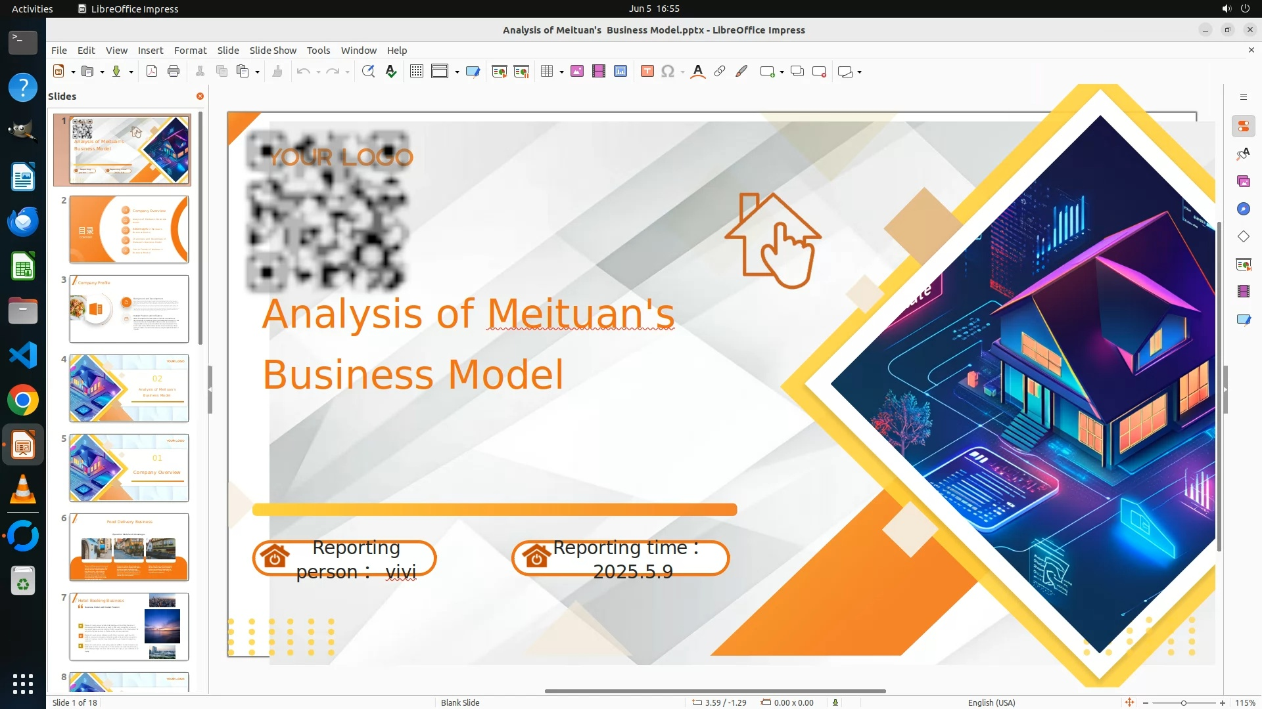Image resolution: width=1262 pixels, height=709 pixels.
Task: Click Insert Chart toolbar icon
Action: point(620,72)
